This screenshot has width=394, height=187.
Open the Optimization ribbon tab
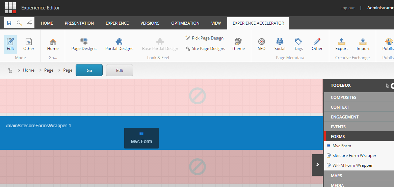(185, 23)
